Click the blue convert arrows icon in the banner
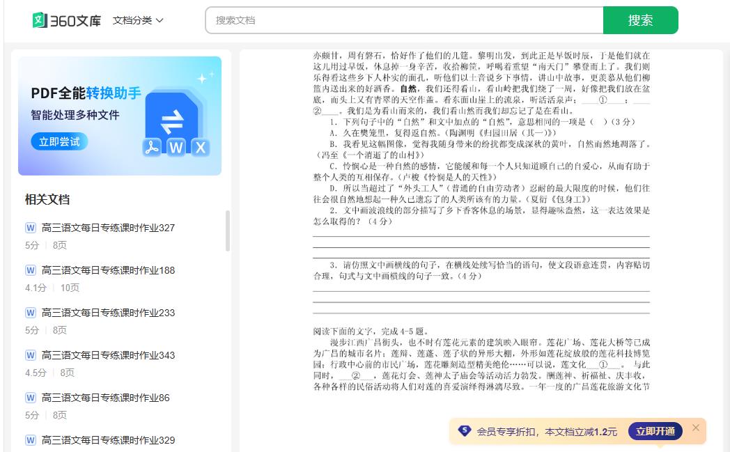Image resolution: width=730 pixels, height=452 pixels. point(172,121)
